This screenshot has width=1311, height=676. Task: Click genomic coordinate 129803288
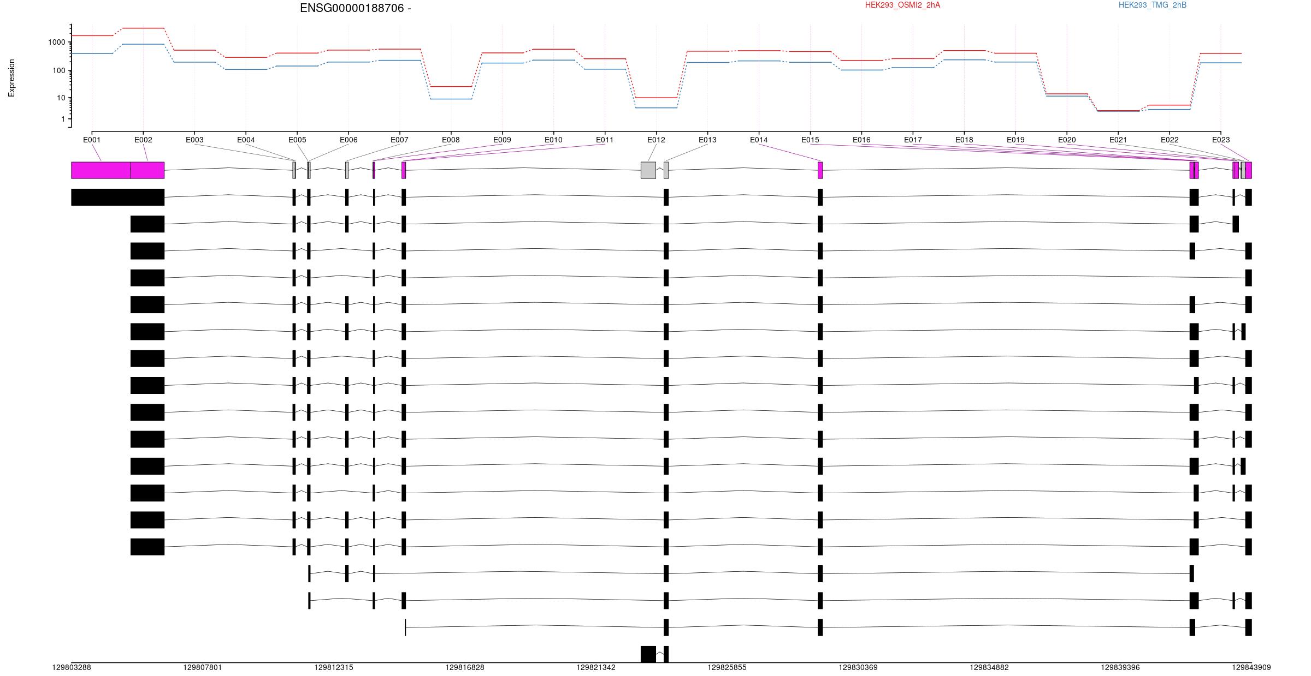[72, 667]
